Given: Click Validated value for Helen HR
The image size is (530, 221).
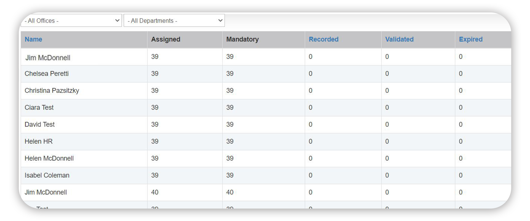Looking at the screenshot, I should [x=387, y=141].
